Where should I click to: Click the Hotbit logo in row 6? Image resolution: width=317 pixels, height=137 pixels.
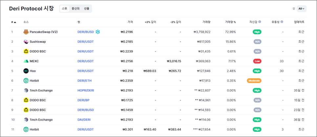(26, 81)
